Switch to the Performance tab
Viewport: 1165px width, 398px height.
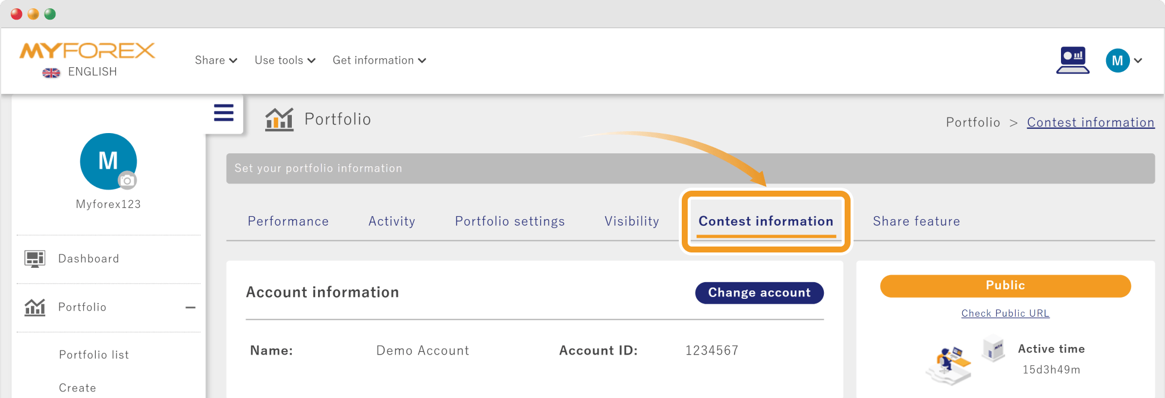click(288, 221)
